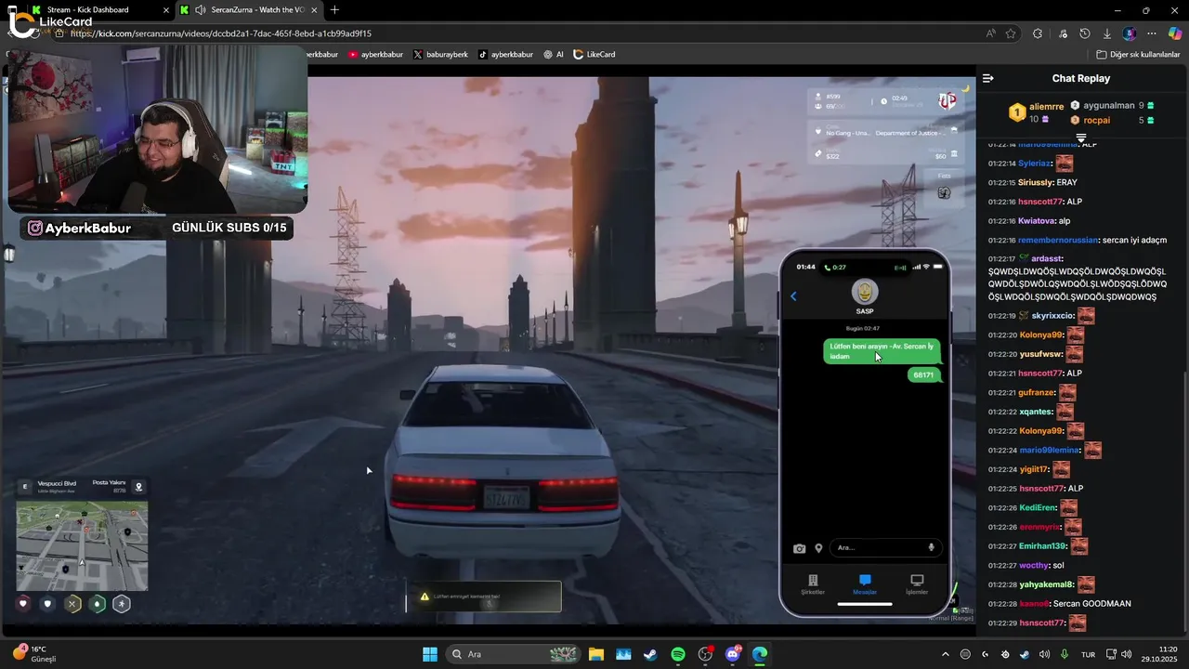Screen dimensions: 1189x669
Task: Open the Windows Start menu
Action: click(x=430, y=654)
